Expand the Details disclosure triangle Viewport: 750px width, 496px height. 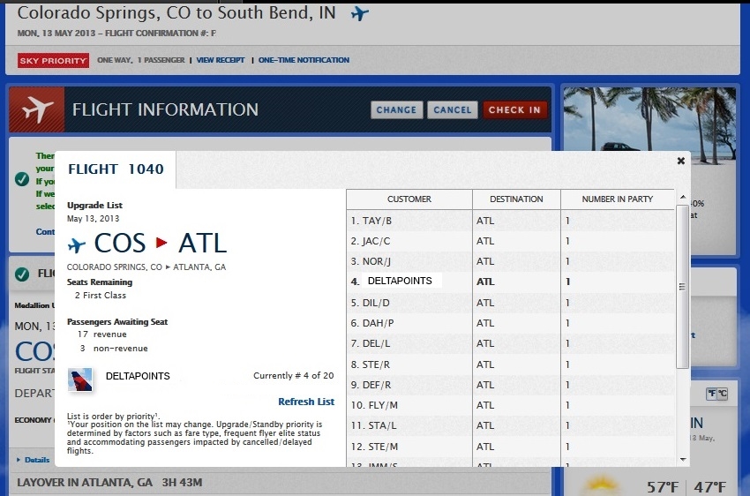pos(19,460)
